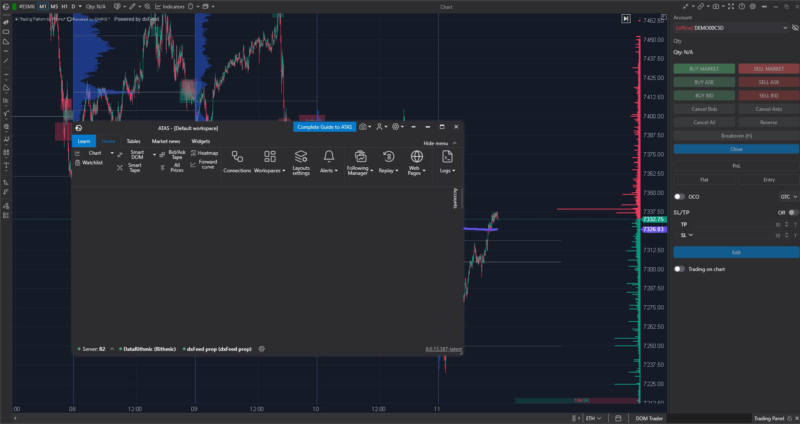Switch to the Widgets tab
Image resolution: width=800 pixels, height=424 pixels.
coord(201,141)
